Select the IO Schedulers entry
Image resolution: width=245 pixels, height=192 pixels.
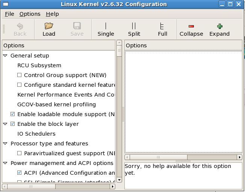pyautogui.click(x=36, y=134)
